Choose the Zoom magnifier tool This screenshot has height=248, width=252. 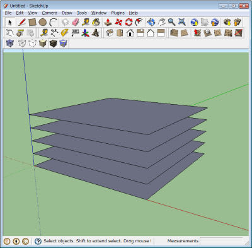(x=172, y=22)
